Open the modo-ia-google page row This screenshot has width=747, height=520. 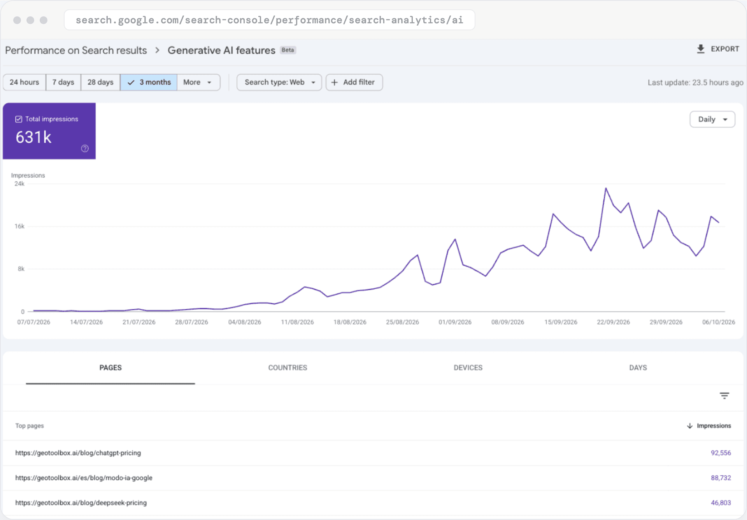(x=373, y=478)
